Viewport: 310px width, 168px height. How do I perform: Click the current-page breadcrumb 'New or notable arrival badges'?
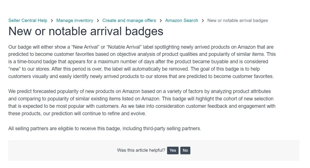[x=237, y=20]
